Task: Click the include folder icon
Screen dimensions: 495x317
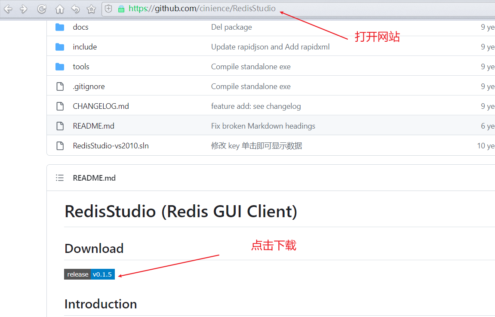Action: (x=60, y=47)
